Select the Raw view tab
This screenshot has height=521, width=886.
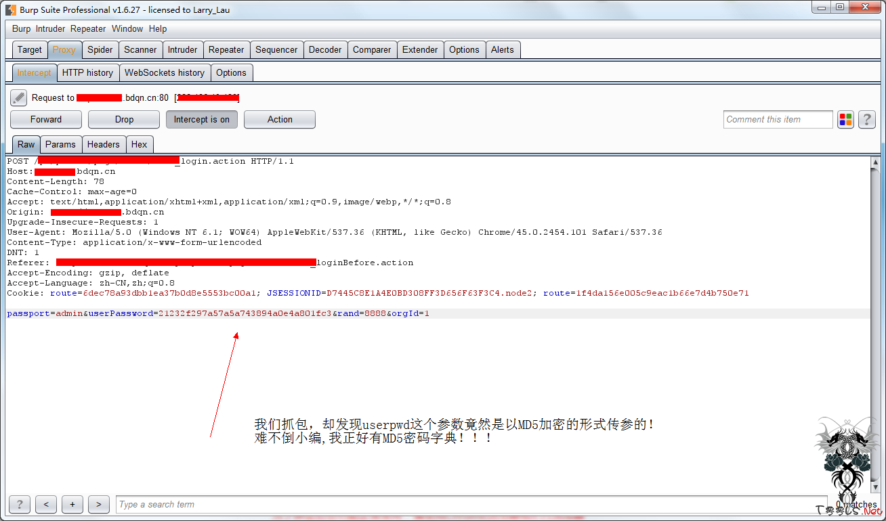click(26, 144)
